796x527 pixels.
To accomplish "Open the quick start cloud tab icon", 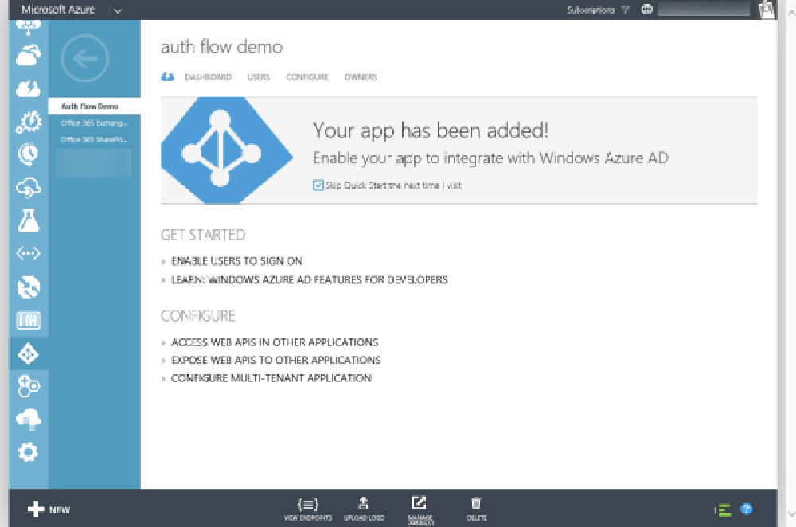I will coord(167,77).
